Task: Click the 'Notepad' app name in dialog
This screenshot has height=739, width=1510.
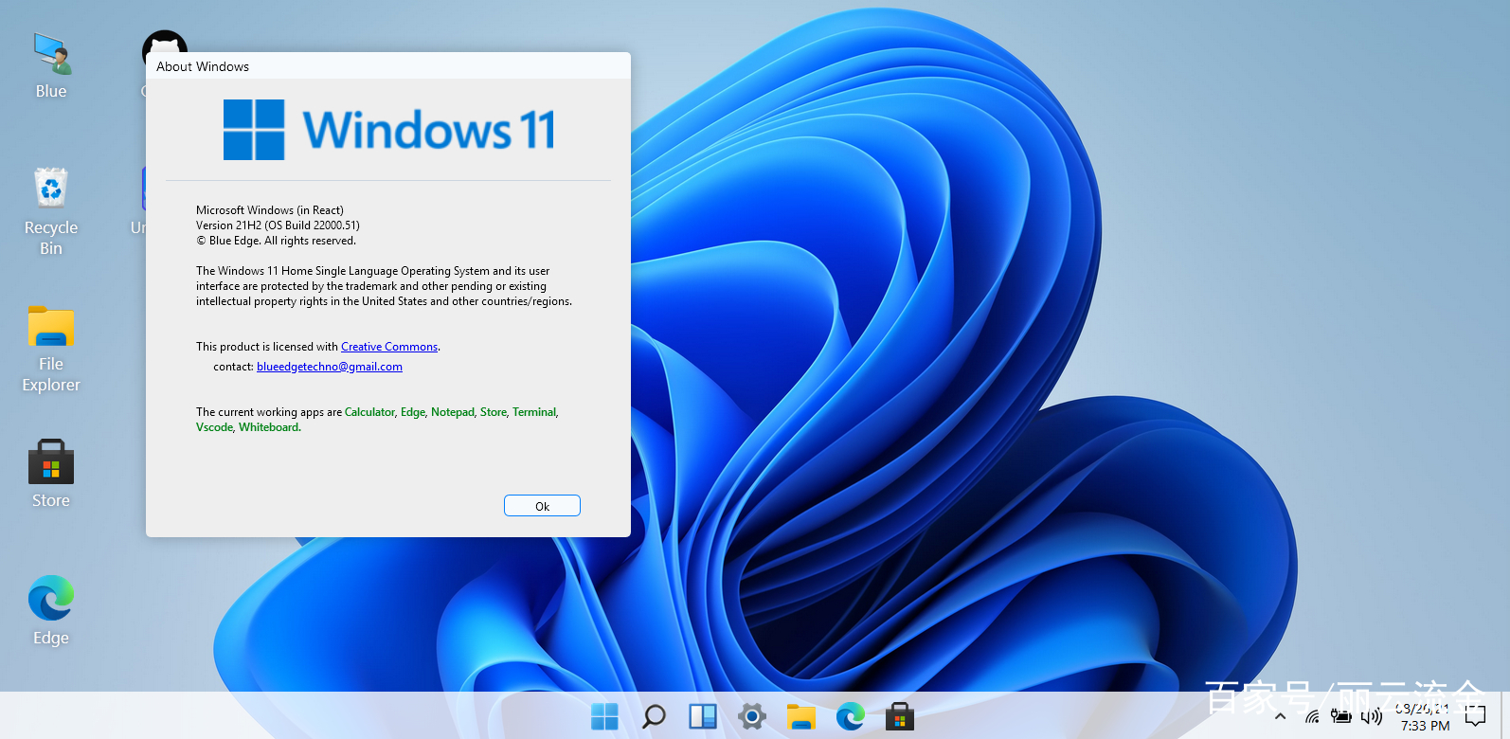Action: 452,412
